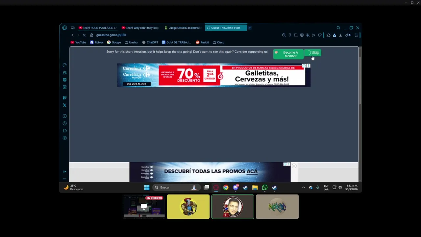Open the profile account icon
Image resolution: width=421 pixels, height=237 pixels.
[334, 35]
